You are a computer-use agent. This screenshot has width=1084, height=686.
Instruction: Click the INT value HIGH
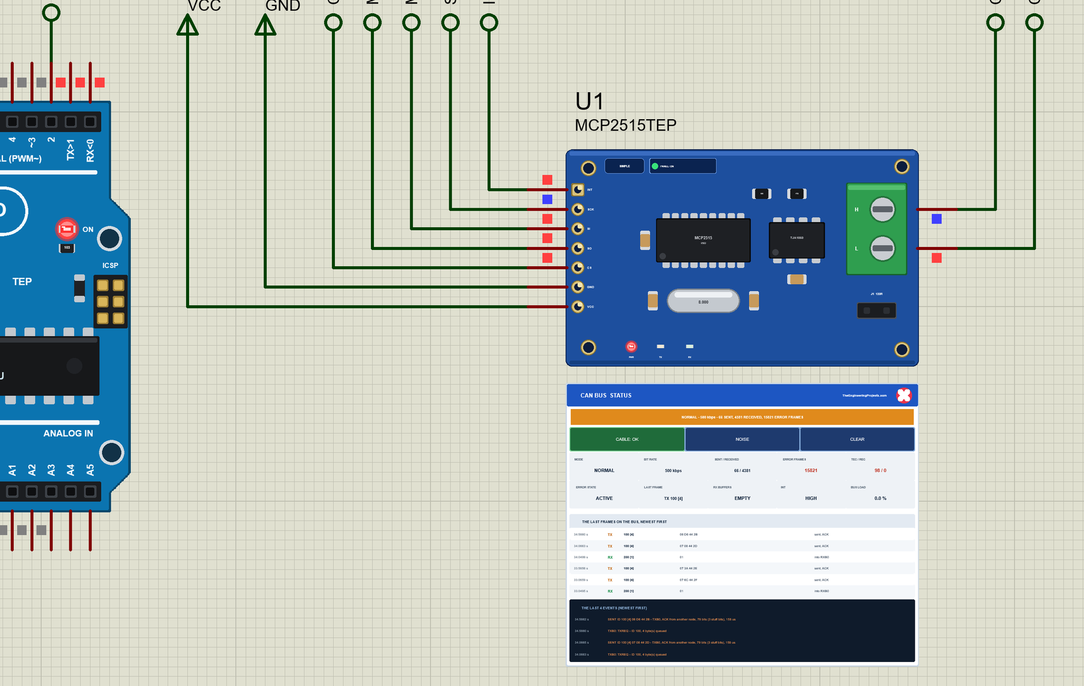[x=811, y=498]
